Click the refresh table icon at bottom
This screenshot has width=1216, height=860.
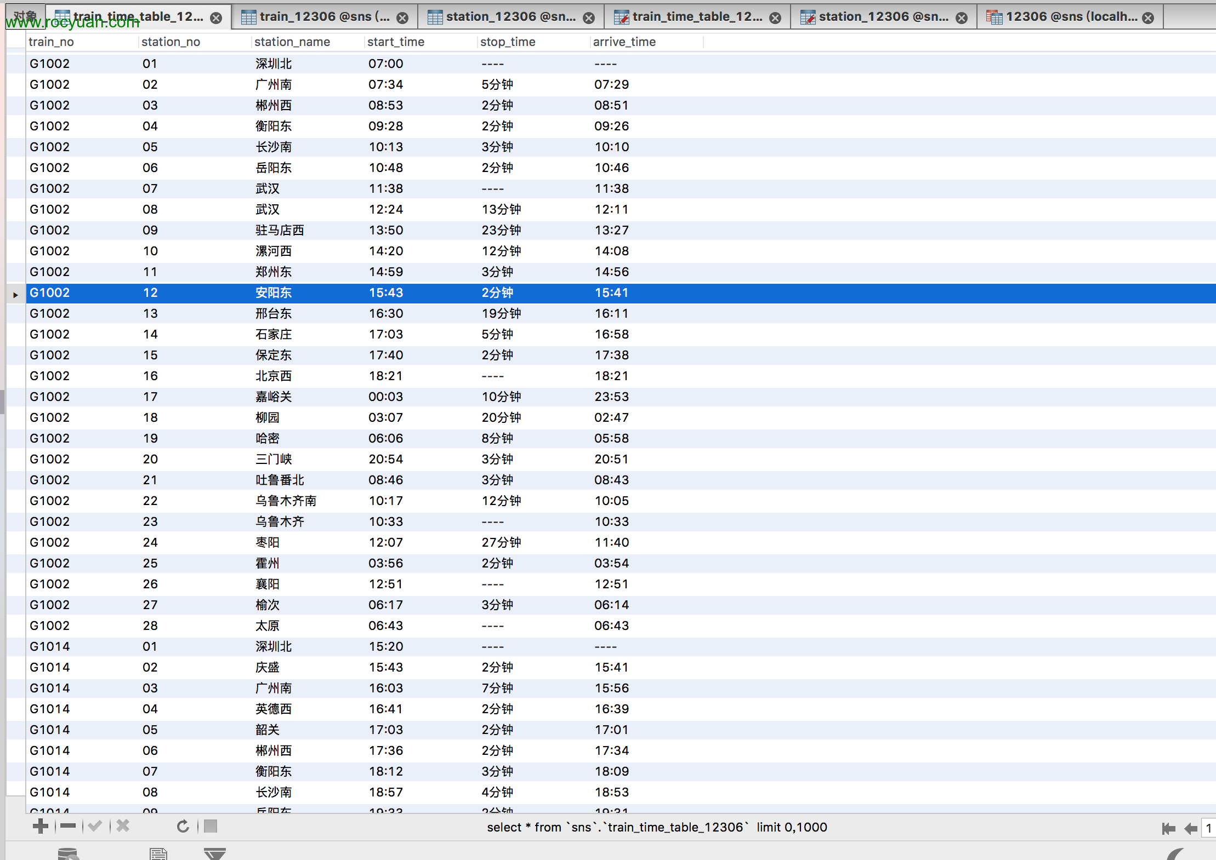pos(184,828)
